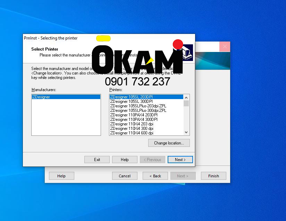Image resolution: width=286 pixels, height=221 pixels.
Task: Select ZDesigner 110PAX4 300DPI printer
Action: (x=146, y=120)
